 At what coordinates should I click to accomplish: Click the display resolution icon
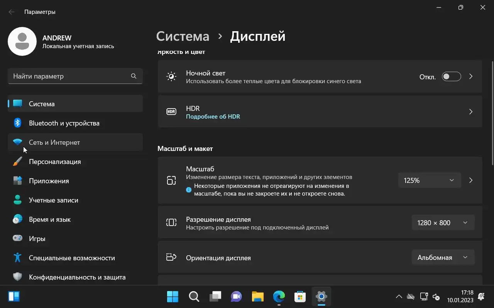point(171,223)
